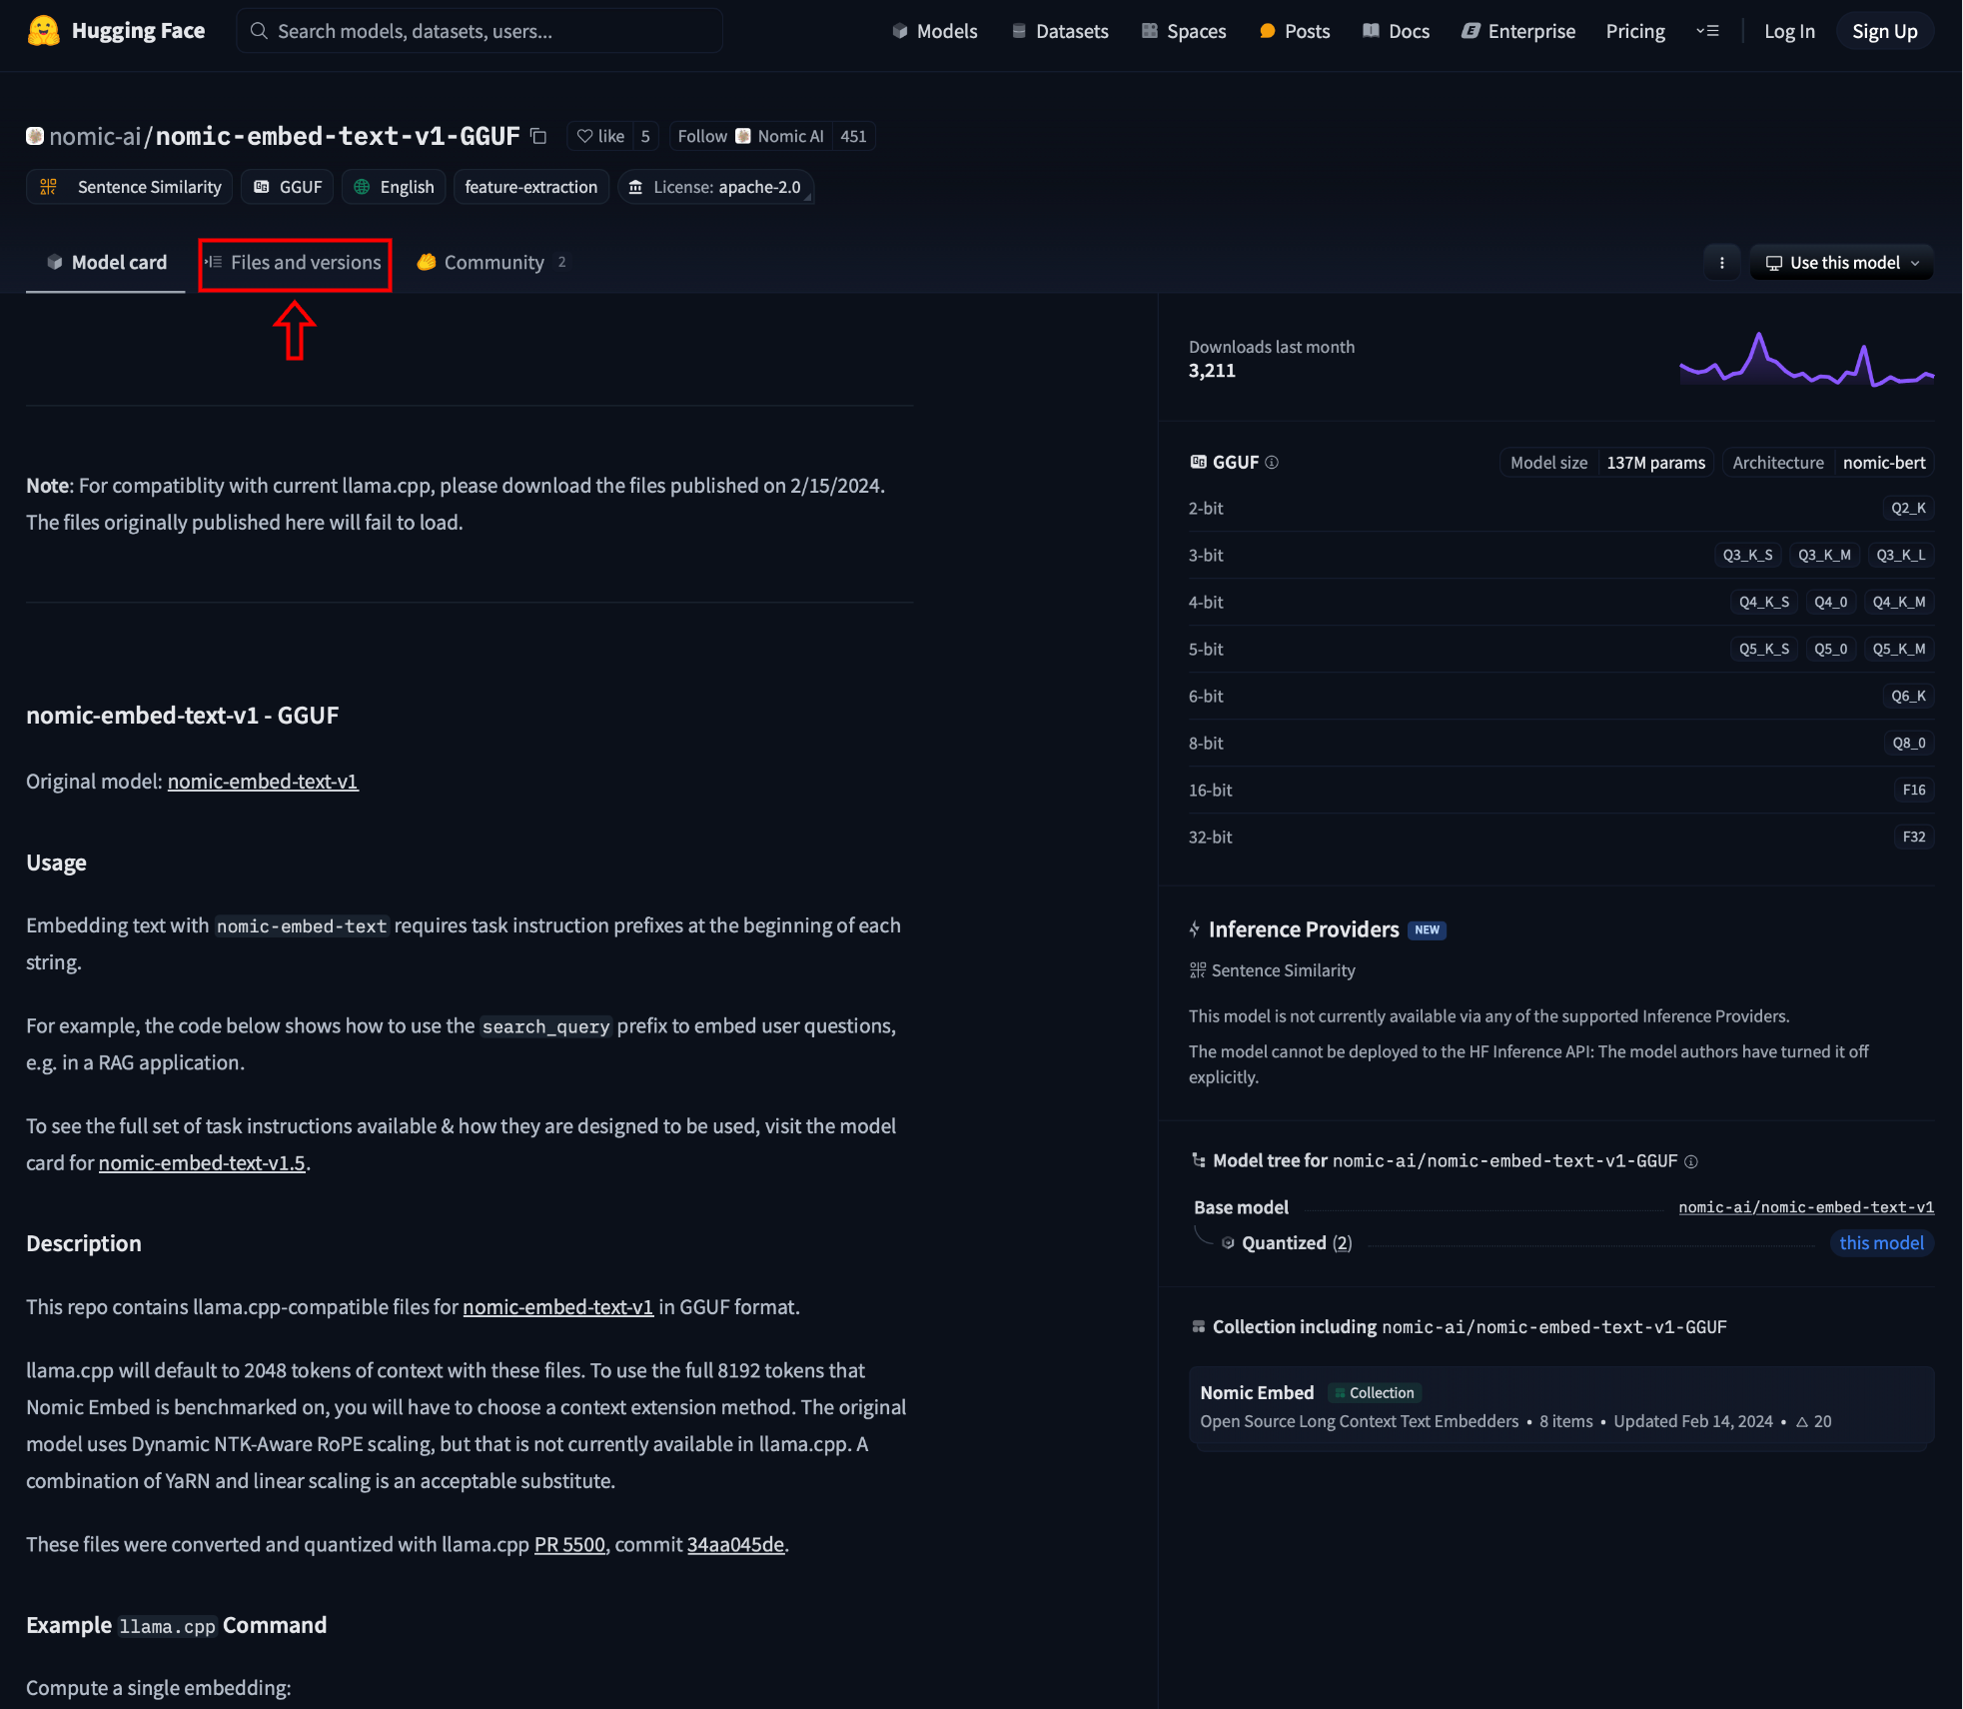Screen dimensions: 1963x1709
Task: Click Model tree info icon
Action: tap(1691, 1161)
